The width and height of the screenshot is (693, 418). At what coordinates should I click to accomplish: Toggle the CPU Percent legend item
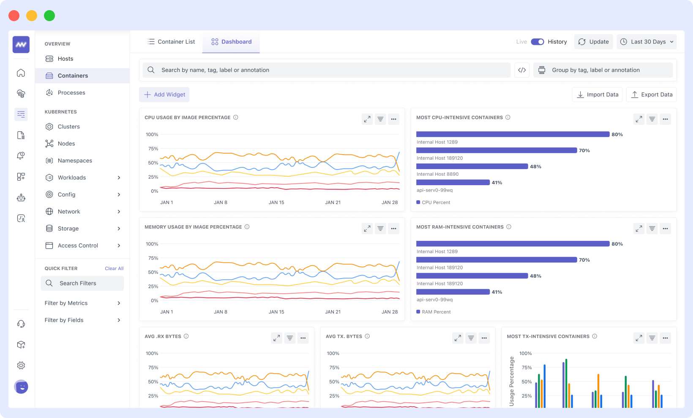[433, 202]
